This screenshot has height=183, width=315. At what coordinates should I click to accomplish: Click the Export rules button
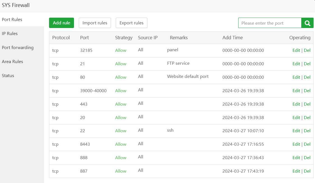[131, 23]
